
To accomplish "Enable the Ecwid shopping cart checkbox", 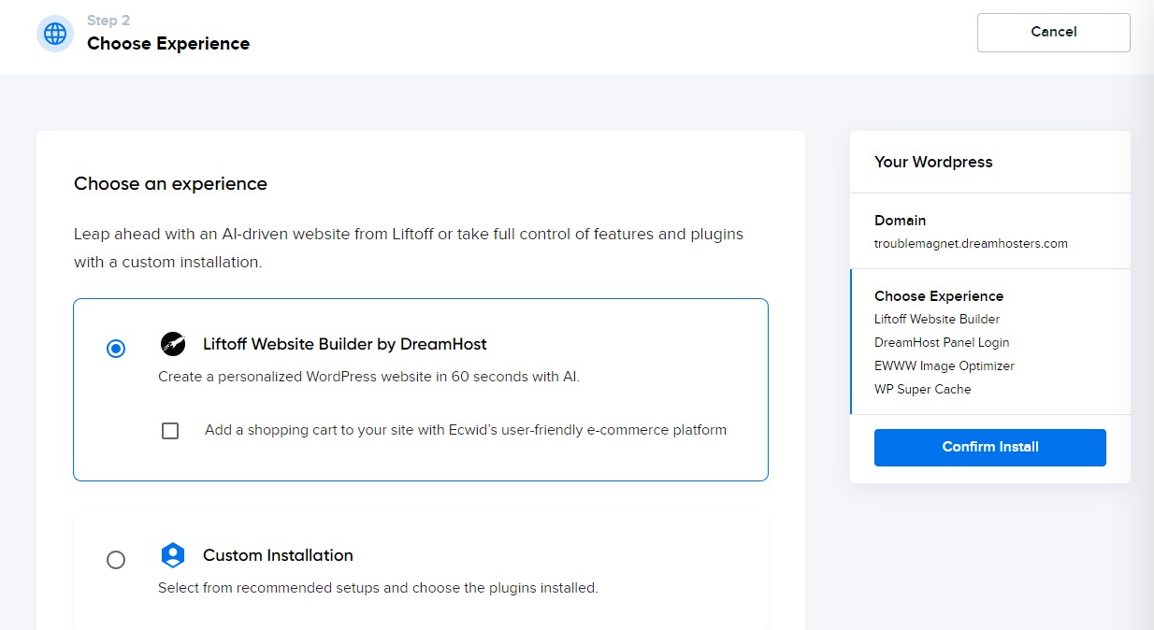I will 170,431.
